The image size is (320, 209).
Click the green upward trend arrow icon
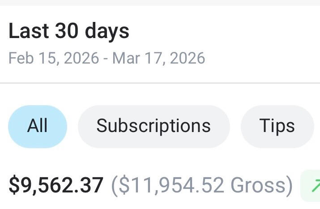(316, 185)
